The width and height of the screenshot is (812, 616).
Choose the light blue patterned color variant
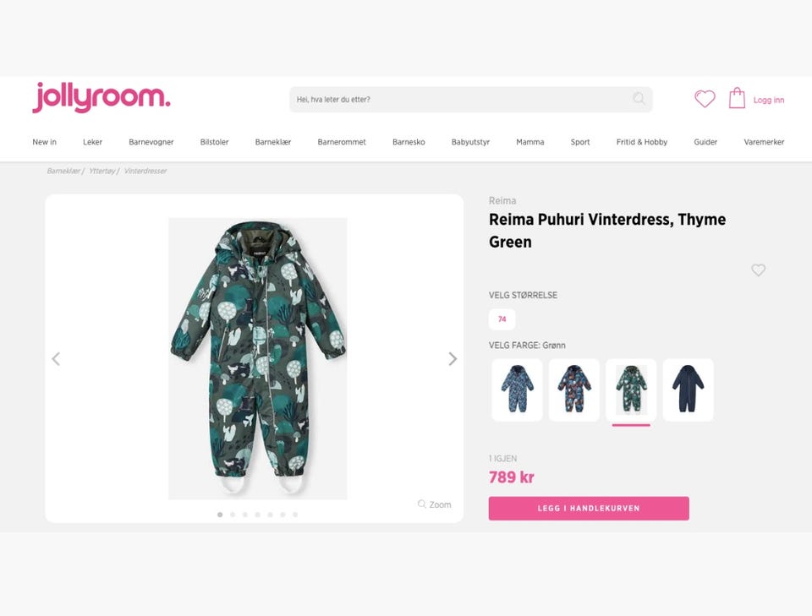[x=517, y=390]
